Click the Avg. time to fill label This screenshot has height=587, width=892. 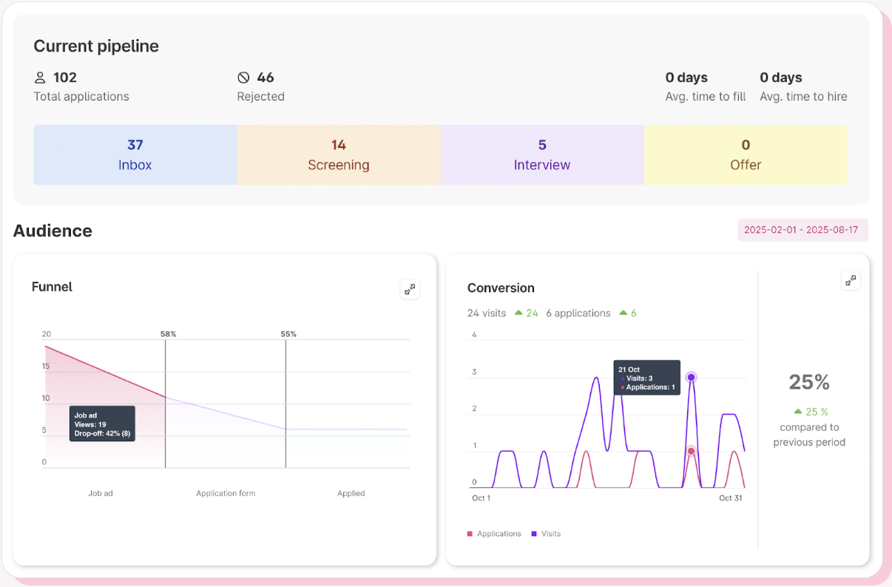tap(706, 97)
